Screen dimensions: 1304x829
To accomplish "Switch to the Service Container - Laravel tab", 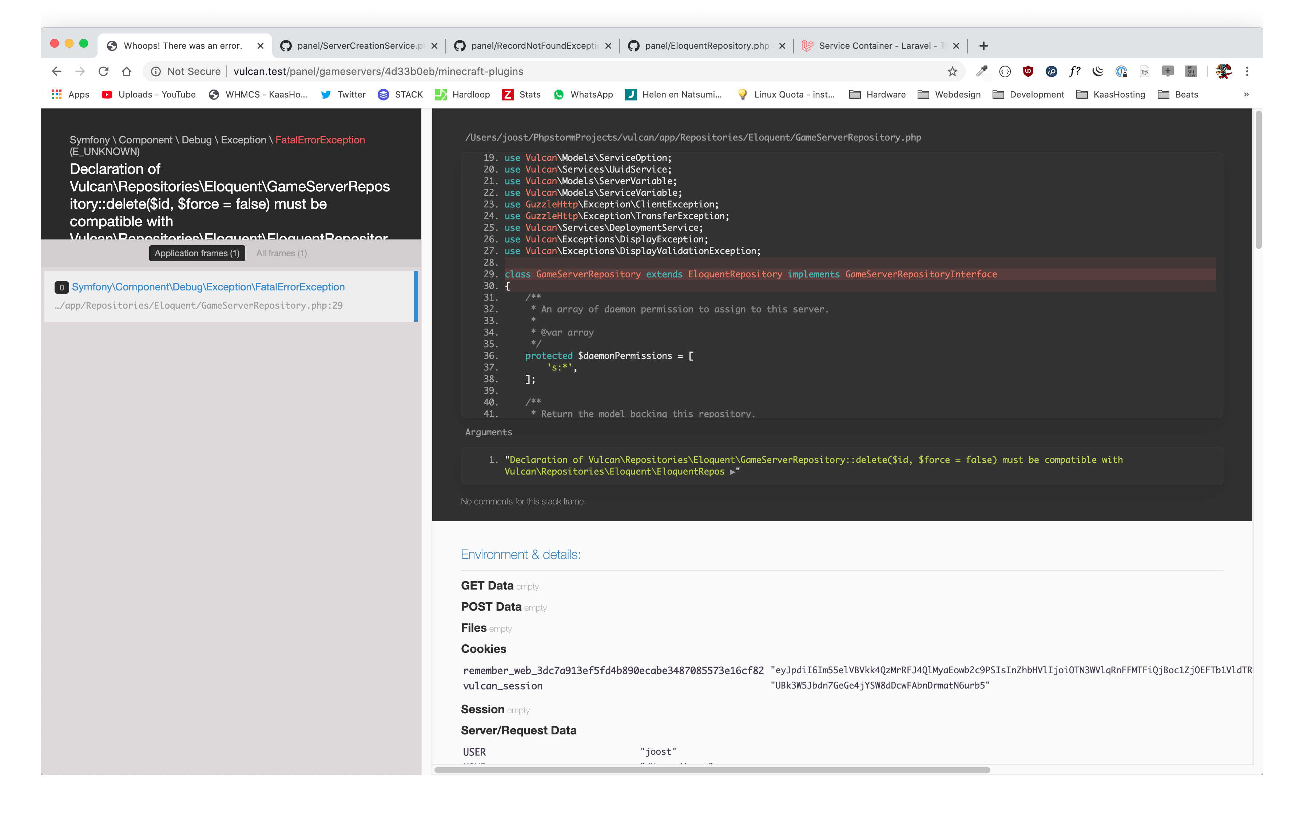I will point(880,45).
